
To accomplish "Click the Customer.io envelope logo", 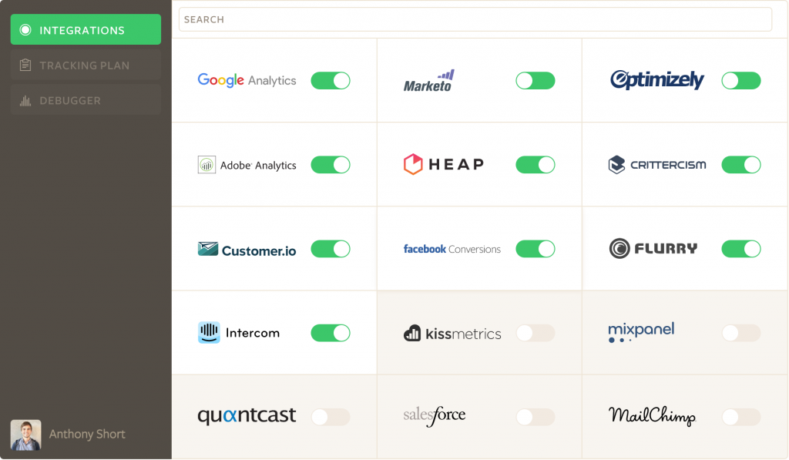I will (208, 249).
